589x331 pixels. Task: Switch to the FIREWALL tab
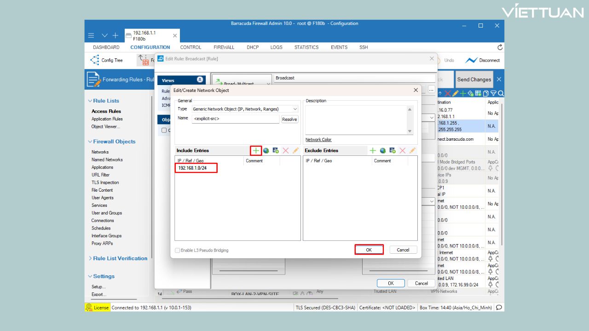click(x=224, y=47)
